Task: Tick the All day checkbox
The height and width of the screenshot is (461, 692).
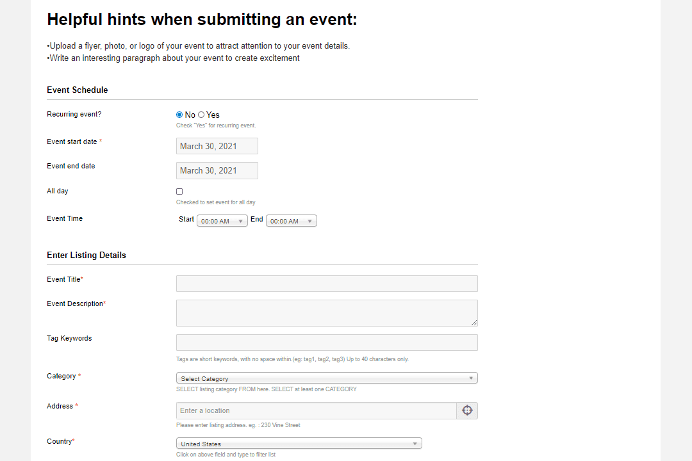Action: 179,191
